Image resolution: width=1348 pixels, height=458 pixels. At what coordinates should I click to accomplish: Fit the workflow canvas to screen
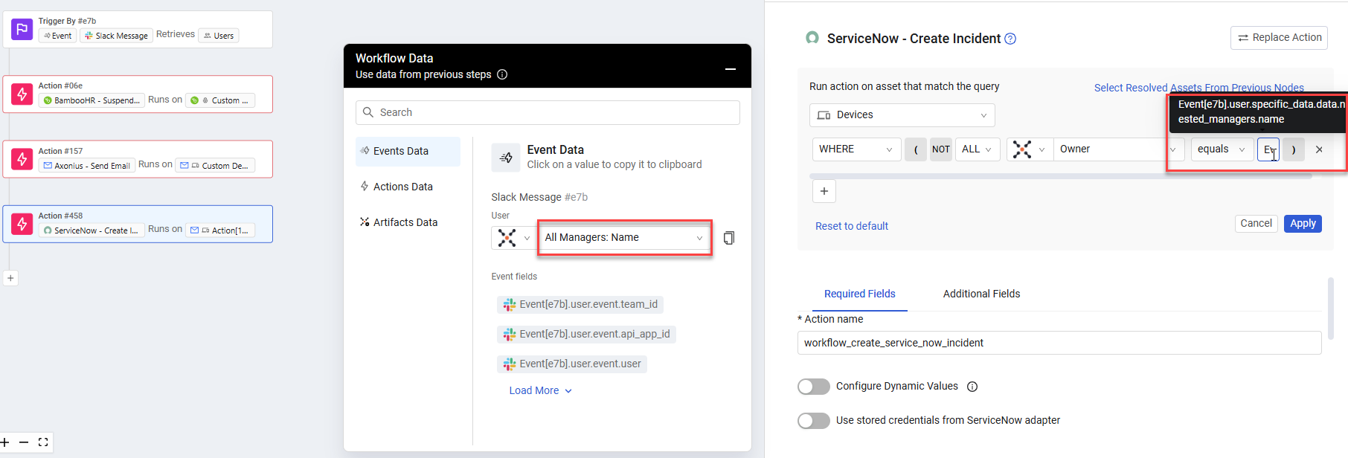point(43,442)
